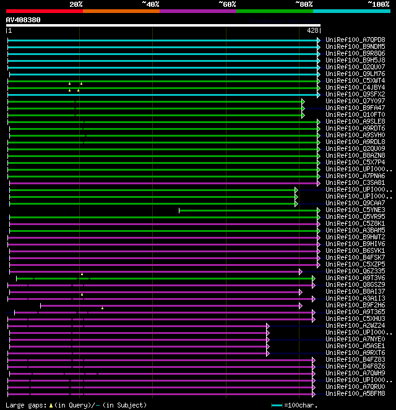Select the UniRef100_Q9LM76 entry
The width and height of the screenshot is (396, 410).
[355, 74]
